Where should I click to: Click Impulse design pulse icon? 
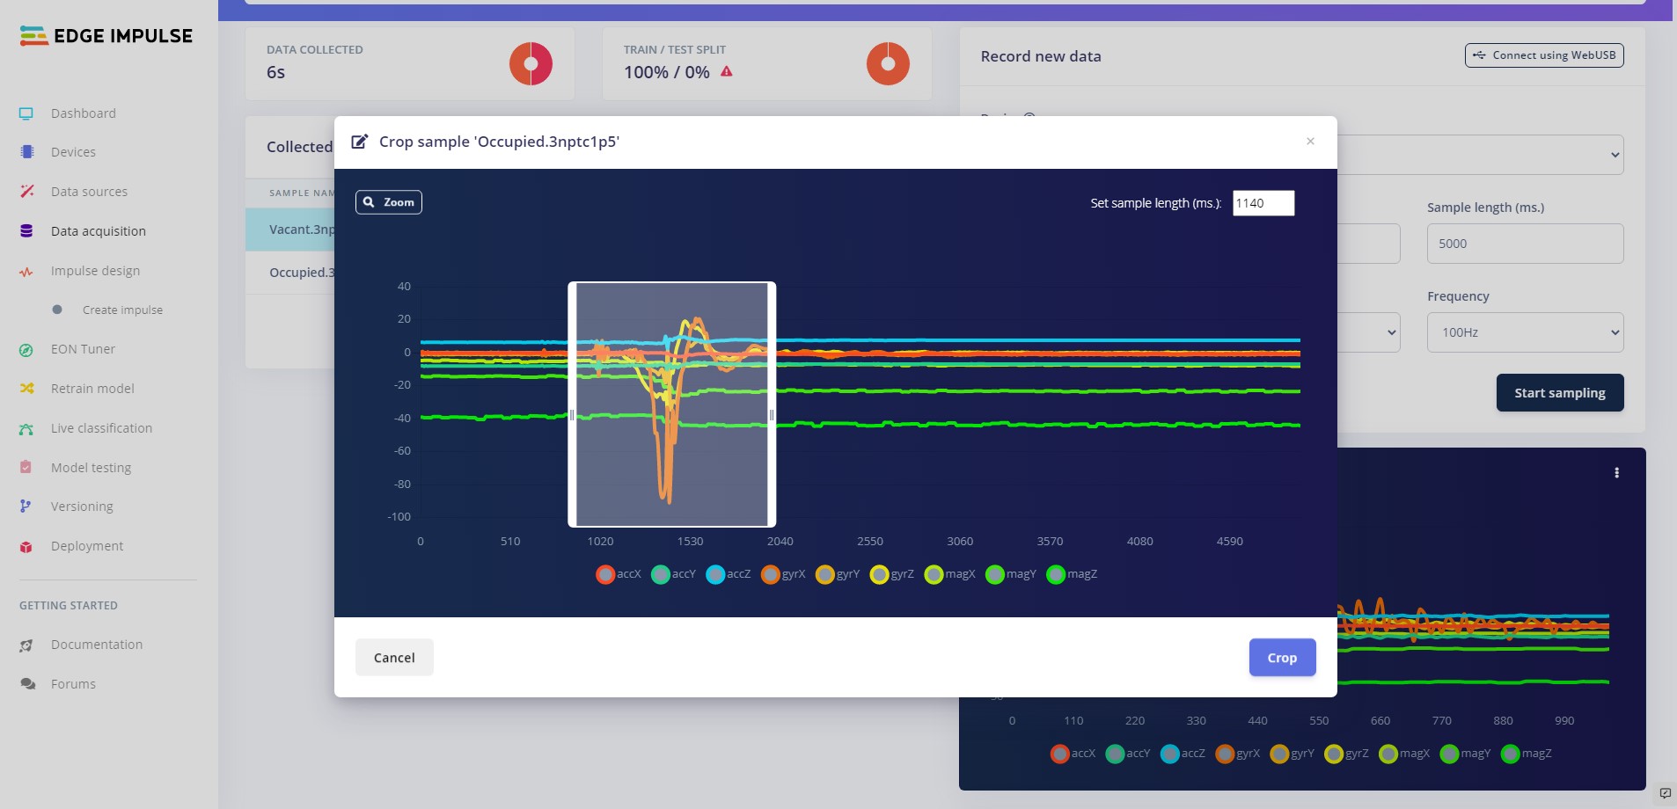click(26, 272)
